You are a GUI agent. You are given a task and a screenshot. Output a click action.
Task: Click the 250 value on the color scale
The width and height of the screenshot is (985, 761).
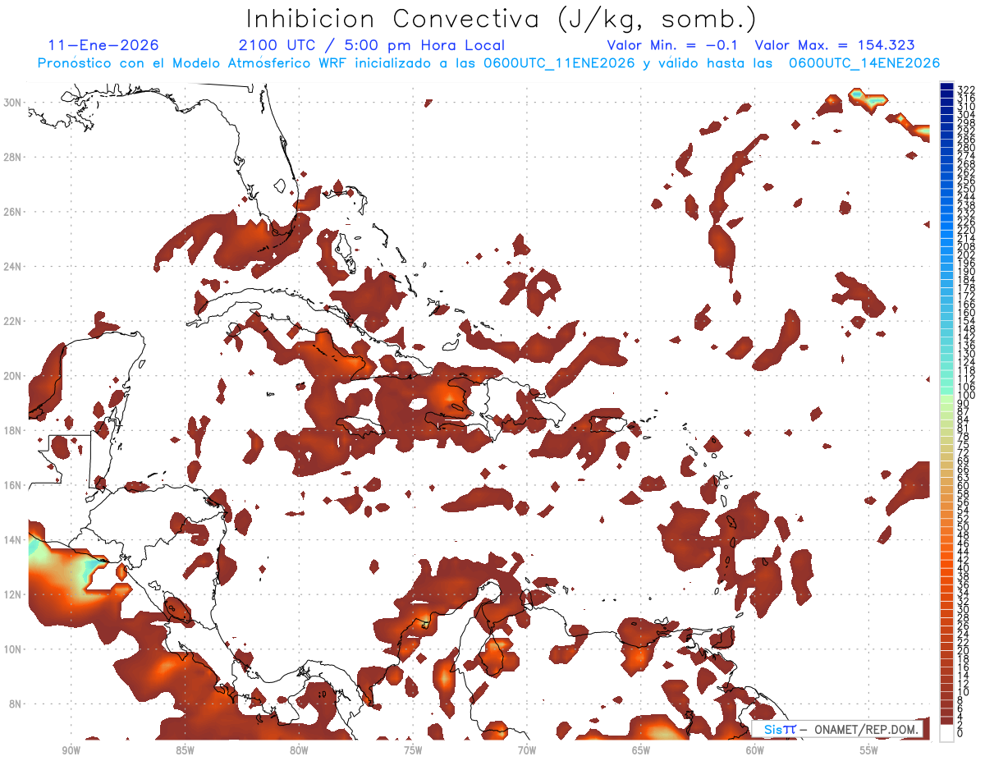(x=966, y=190)
